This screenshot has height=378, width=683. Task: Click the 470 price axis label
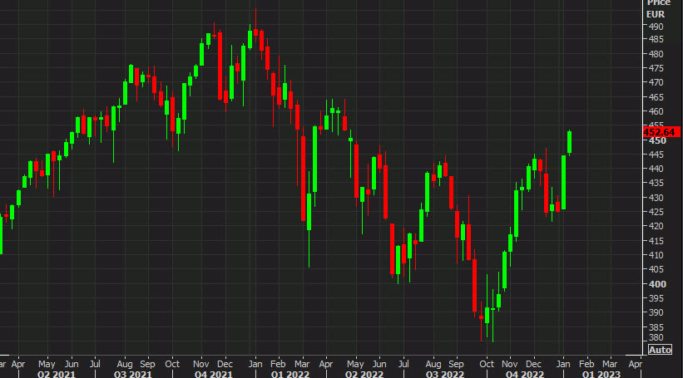tap(656, 82)
